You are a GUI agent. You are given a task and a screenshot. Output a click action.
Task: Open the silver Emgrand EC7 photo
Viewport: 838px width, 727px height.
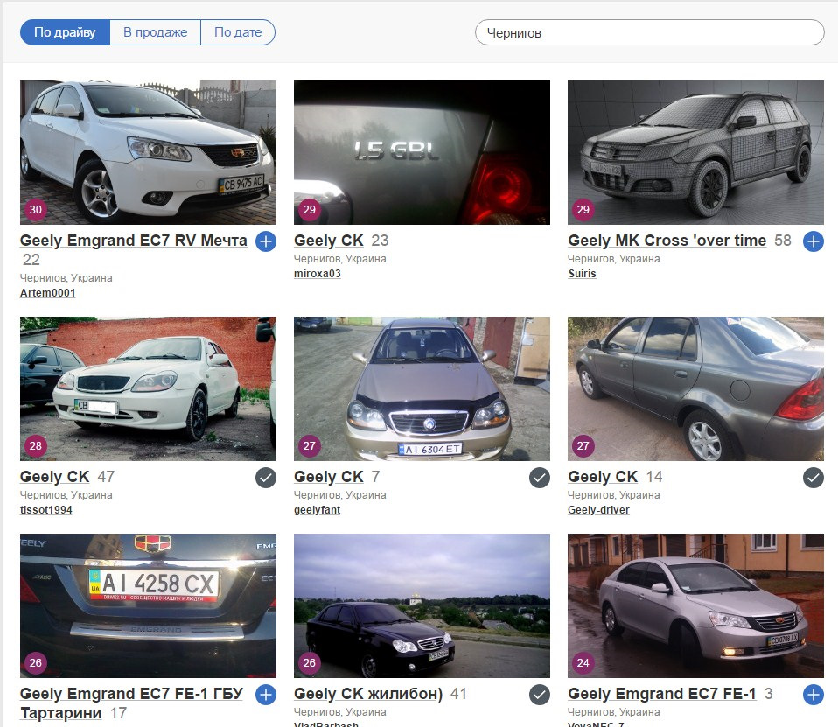tap(695, 605)
